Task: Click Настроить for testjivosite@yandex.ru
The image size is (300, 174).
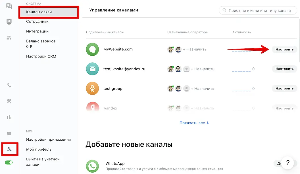Action: point(284,69)
